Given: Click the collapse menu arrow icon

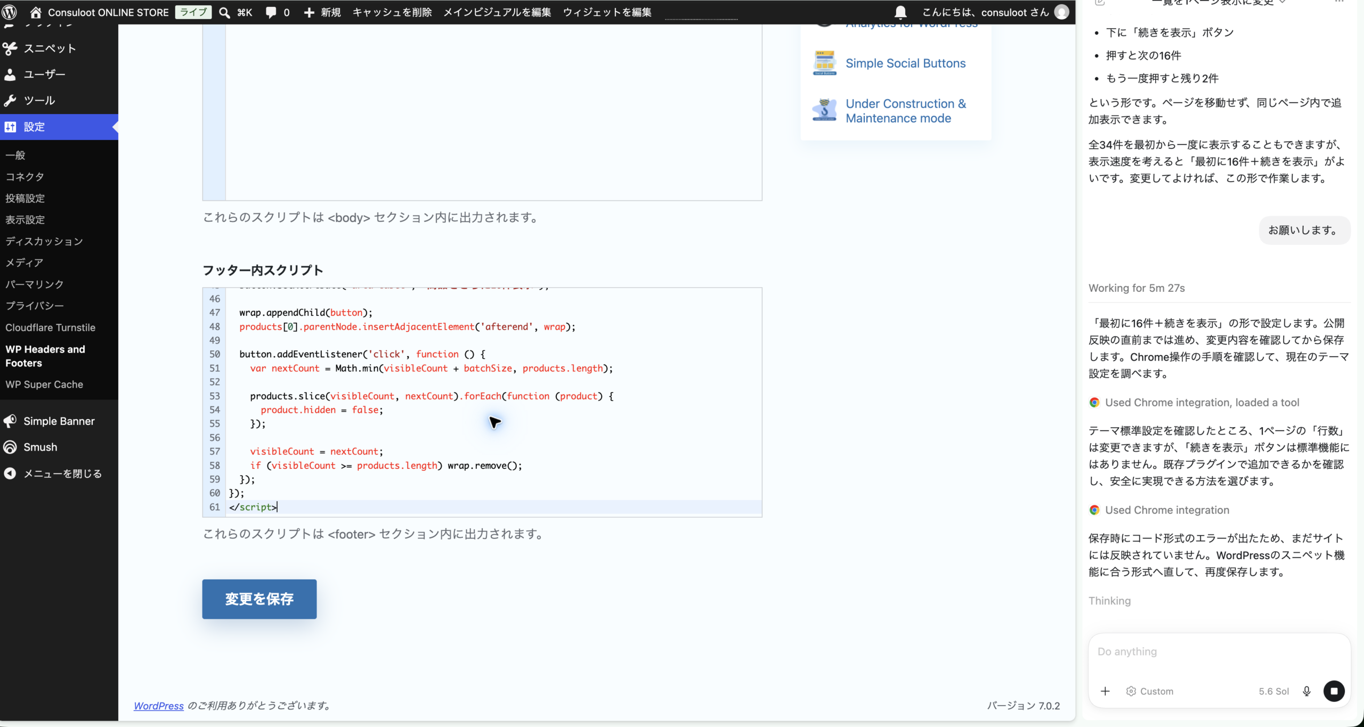Looking at the screenshot, I should [x=10, y=473].
